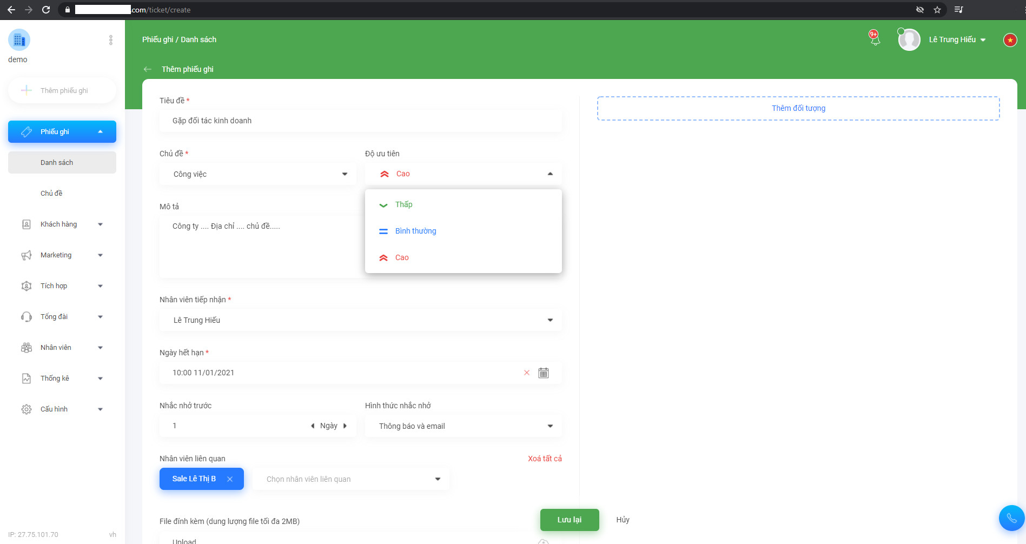Click the Lưu lại save button
This screenshot has height=544, width=1026.
(x=570, y=520)
